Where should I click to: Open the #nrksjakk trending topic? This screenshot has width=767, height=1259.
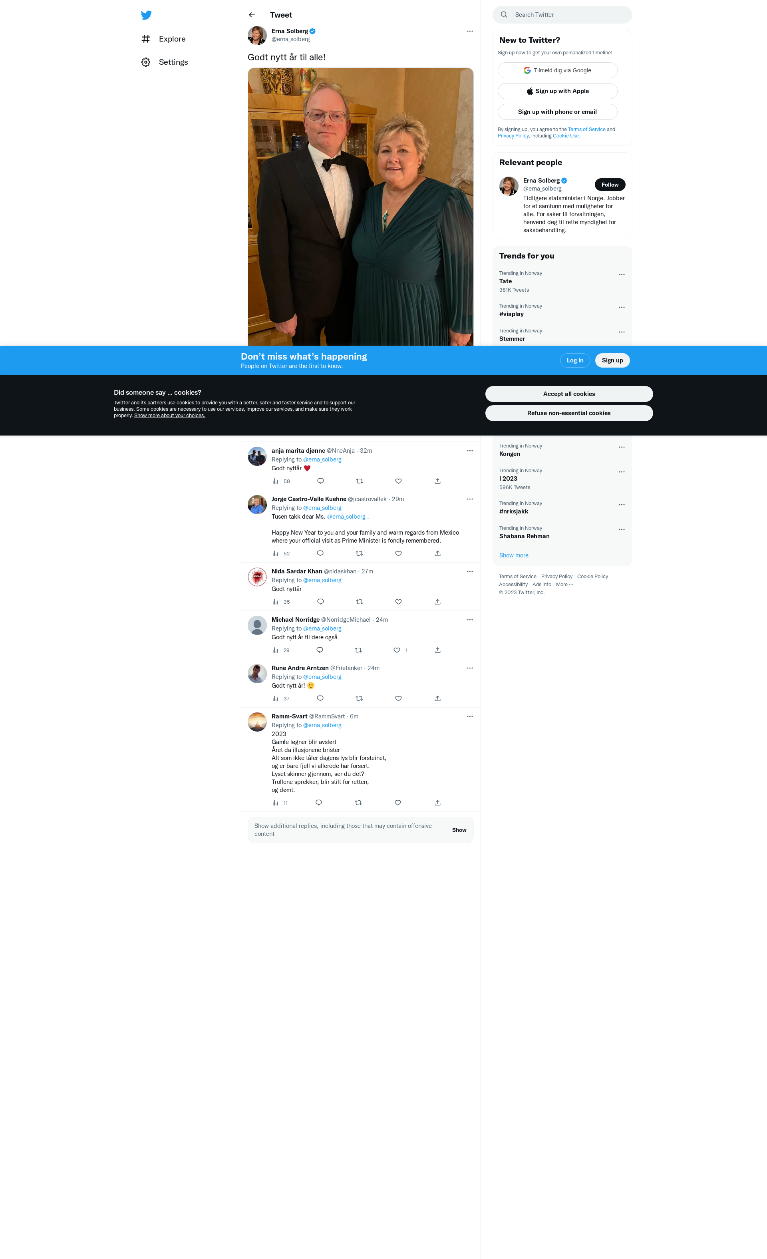click(562, 507)
